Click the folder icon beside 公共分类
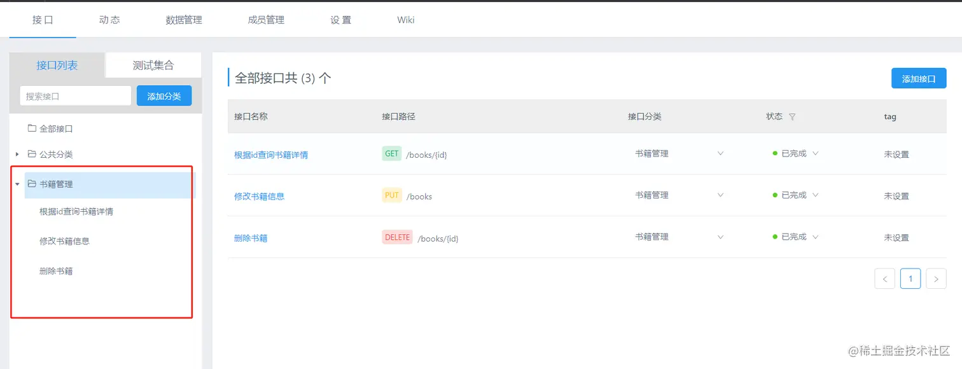962x369 pixels. tap(32, 153)
